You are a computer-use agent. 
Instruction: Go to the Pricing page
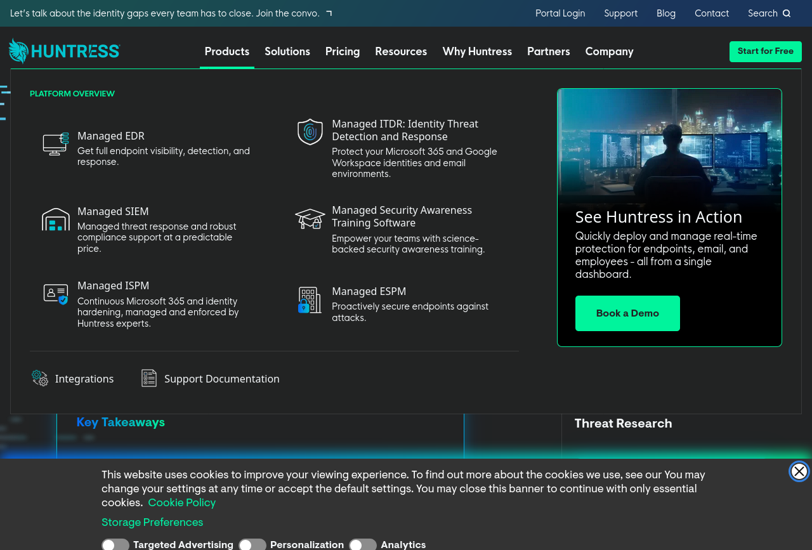[343, 52]
